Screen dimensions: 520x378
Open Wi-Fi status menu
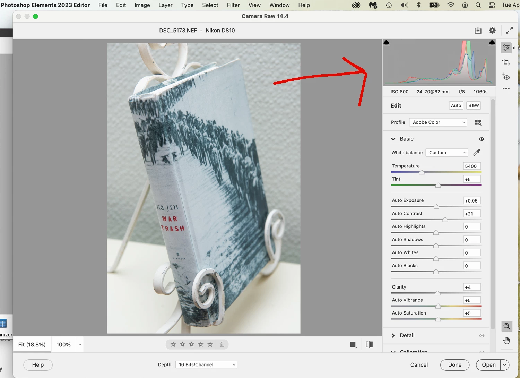450,5
